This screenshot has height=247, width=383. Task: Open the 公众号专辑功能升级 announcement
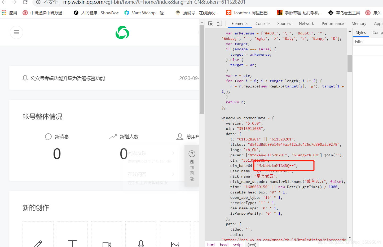[x=68, y=78]
